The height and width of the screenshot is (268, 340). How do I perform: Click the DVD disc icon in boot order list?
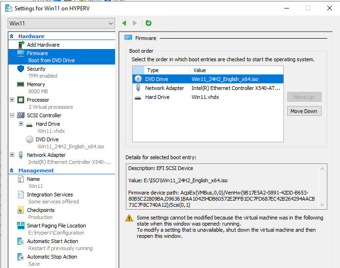[138, 79]
